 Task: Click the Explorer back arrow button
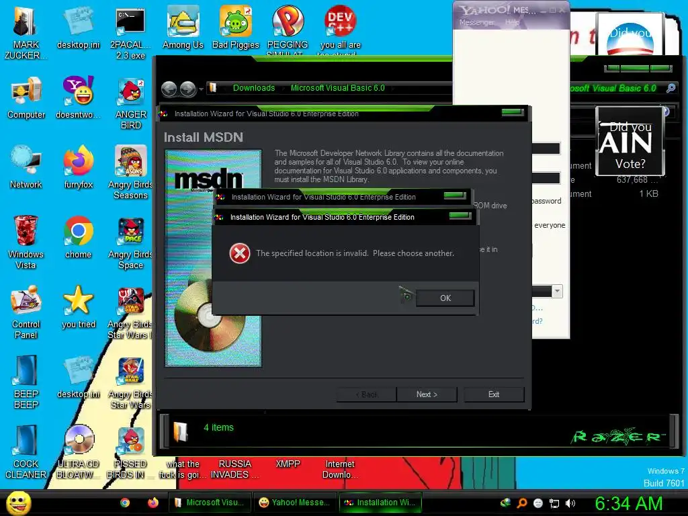[x=169, y=89]
